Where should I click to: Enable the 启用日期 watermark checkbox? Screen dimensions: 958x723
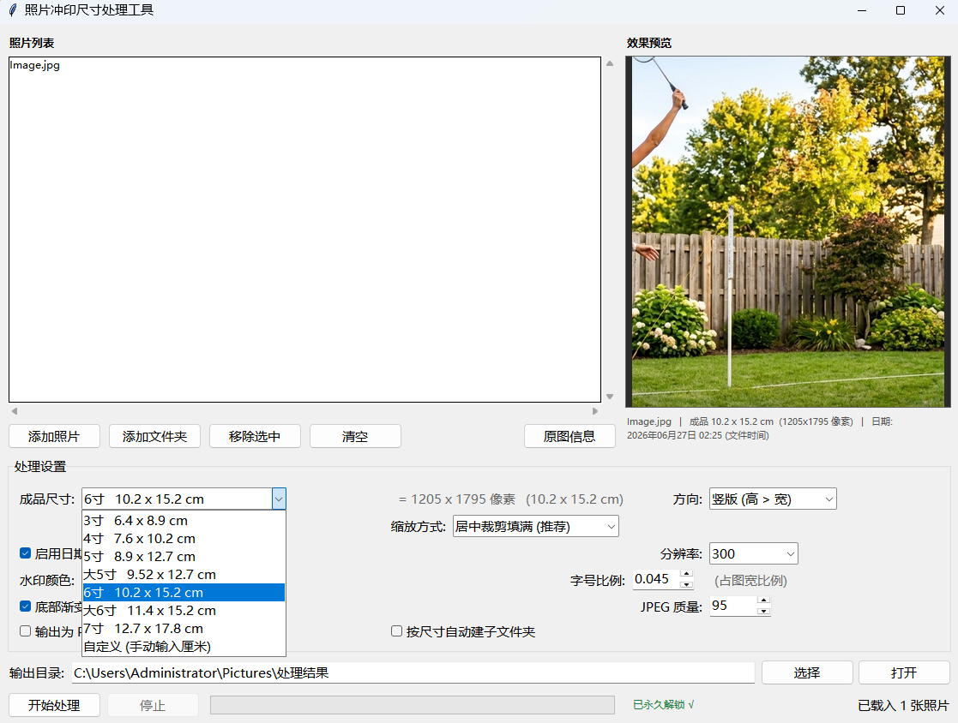tap(25, 553)
